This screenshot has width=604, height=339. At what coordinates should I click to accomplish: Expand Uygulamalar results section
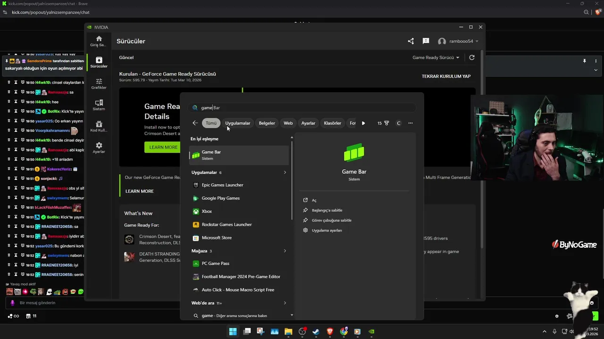(285, 172)
